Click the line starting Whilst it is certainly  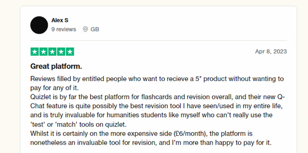click(x=141, y=133)
